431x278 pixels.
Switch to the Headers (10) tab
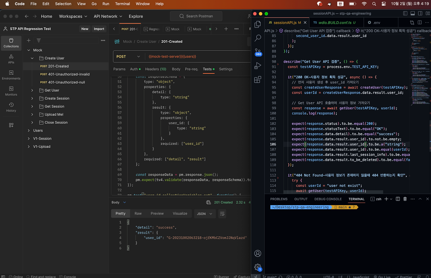pos(156,69)
